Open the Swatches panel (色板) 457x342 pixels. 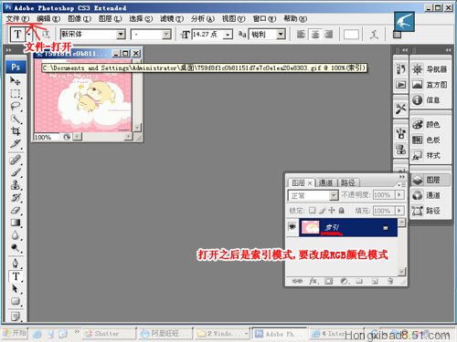[430, 140]
